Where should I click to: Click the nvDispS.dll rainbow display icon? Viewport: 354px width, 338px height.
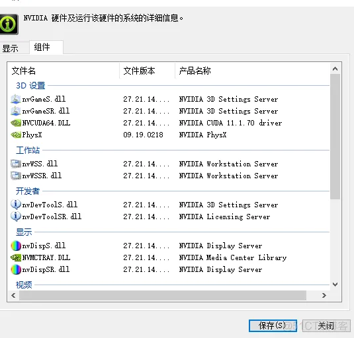pos(16,246)
